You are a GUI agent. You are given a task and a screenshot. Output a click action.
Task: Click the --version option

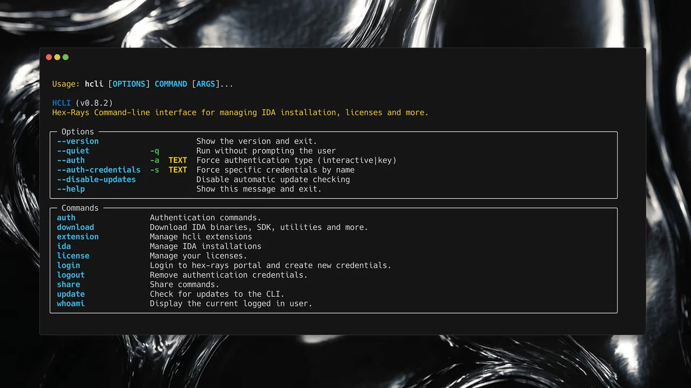[78, 141]
